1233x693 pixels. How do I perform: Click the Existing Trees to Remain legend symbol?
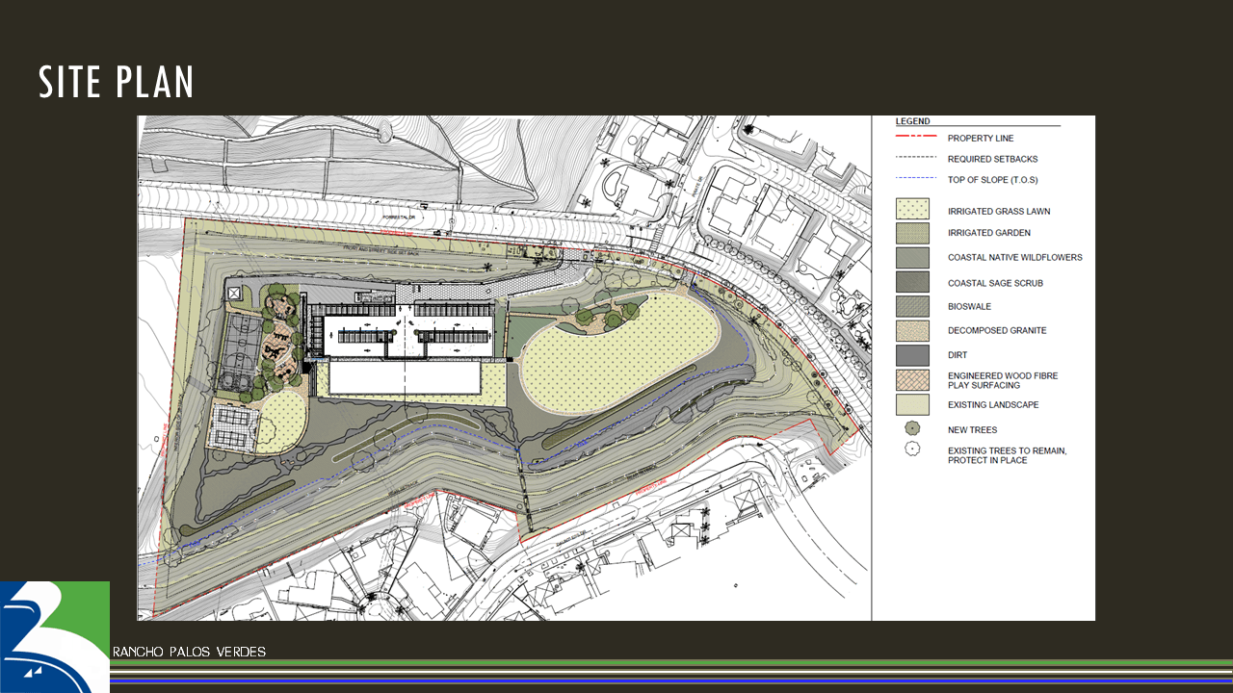click(911, 449)
